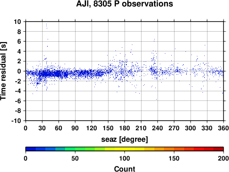This screenshot has width=229, height=172.
Task: Click the dense blue cluster near azimuth 30
Action: pyautogui.click(x=44, y=74)
